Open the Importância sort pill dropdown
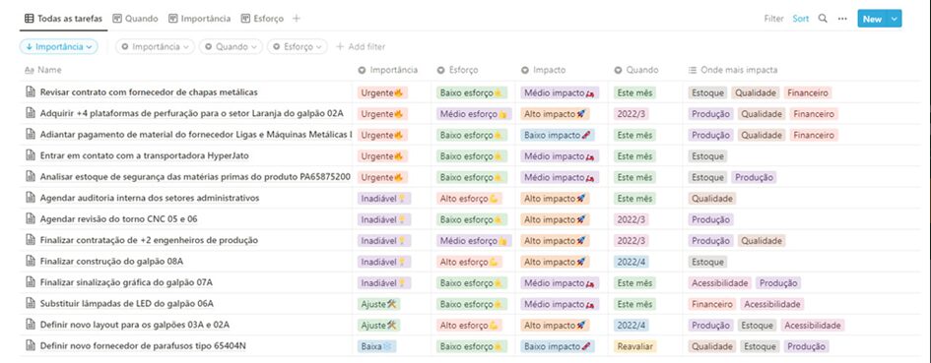This screenshot has width=931, height=363. click(59, 46)
